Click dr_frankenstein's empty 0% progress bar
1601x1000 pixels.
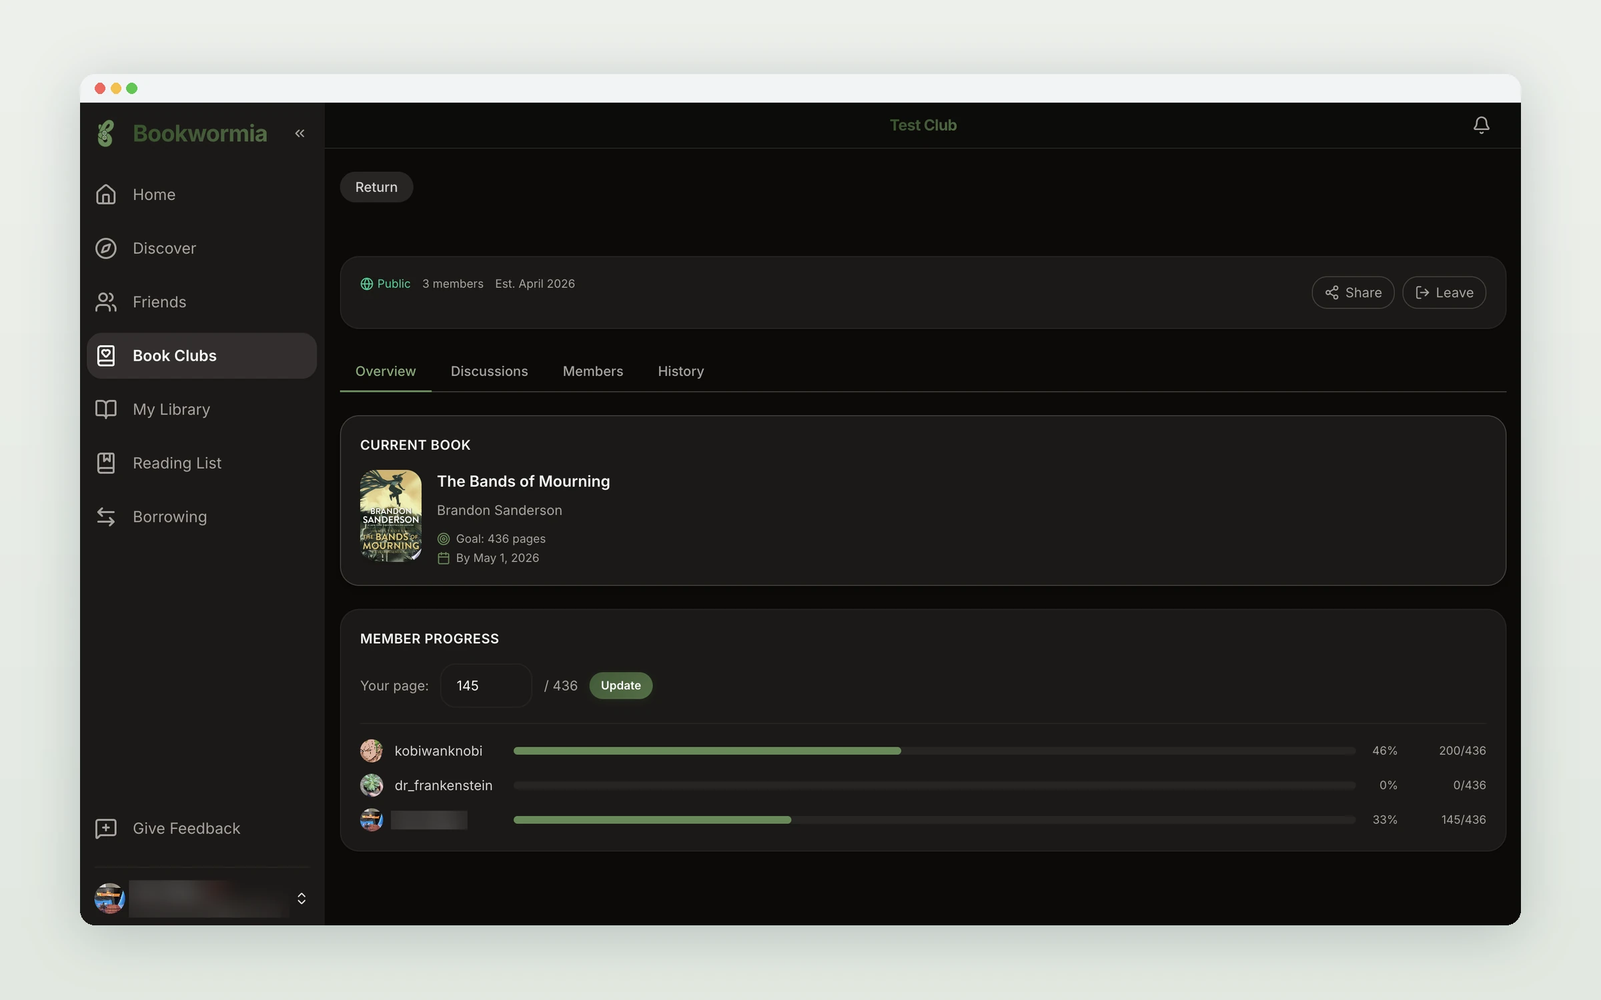tap(934, 785)
